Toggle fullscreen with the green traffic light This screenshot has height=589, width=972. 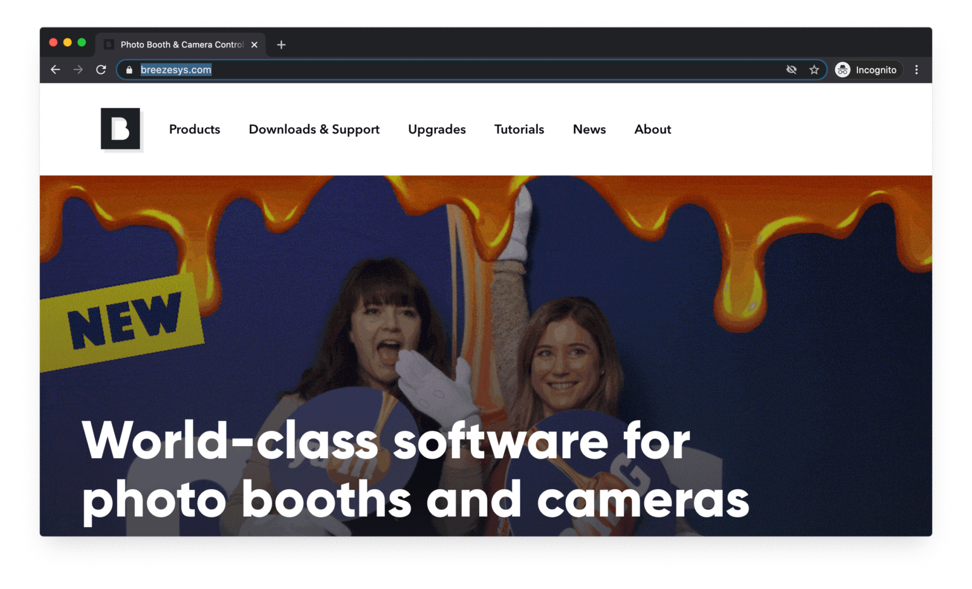83,42
